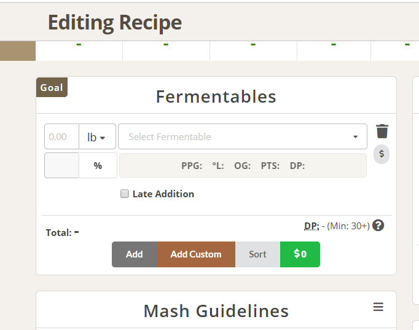This screenshot has height=330, width=419.
Task: Open the lb unit dropdown
Action: coord(97,136)
